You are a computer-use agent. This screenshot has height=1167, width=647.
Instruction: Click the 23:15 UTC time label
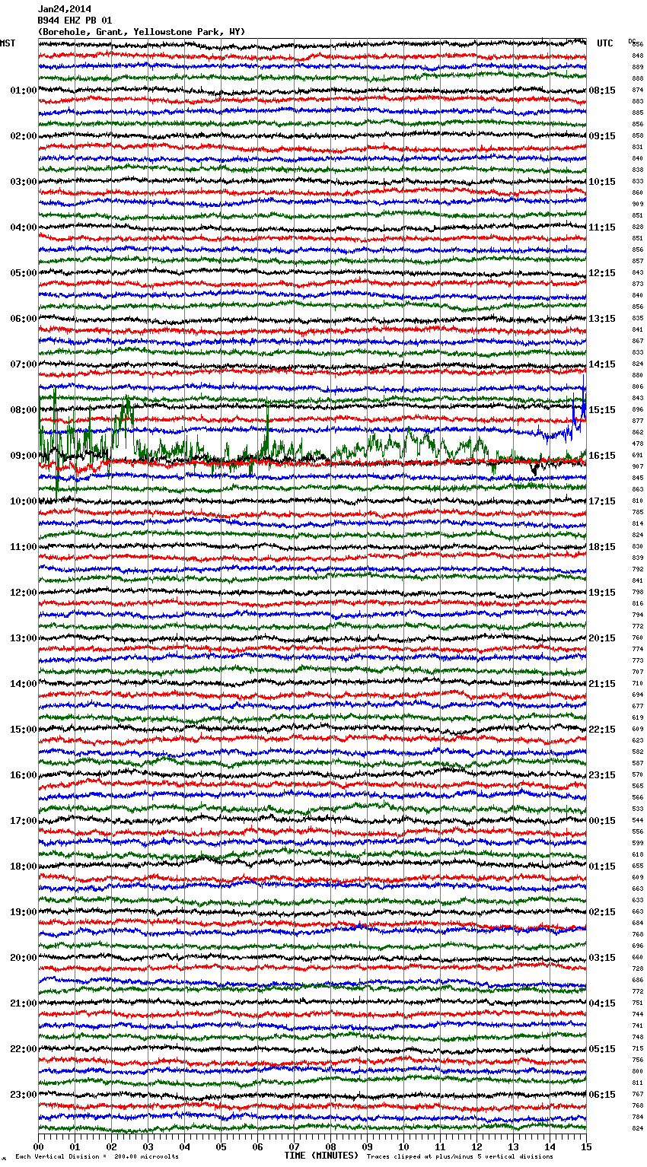602,775
